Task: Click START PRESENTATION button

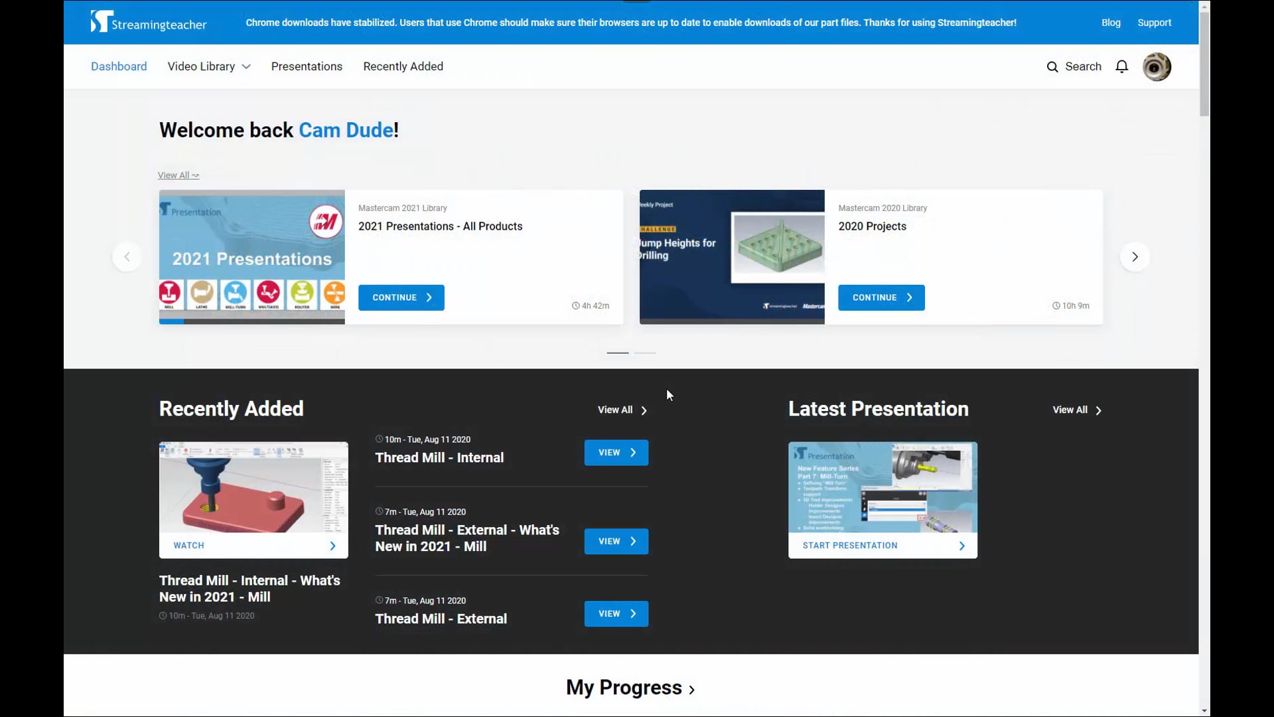Action: click(883, 546)
